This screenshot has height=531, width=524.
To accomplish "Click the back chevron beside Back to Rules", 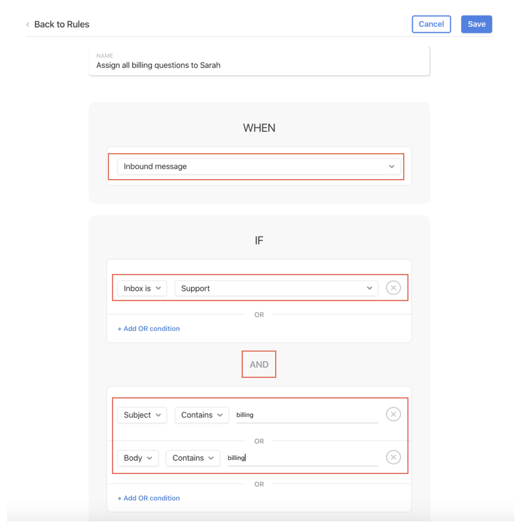I will coord(28,25).
